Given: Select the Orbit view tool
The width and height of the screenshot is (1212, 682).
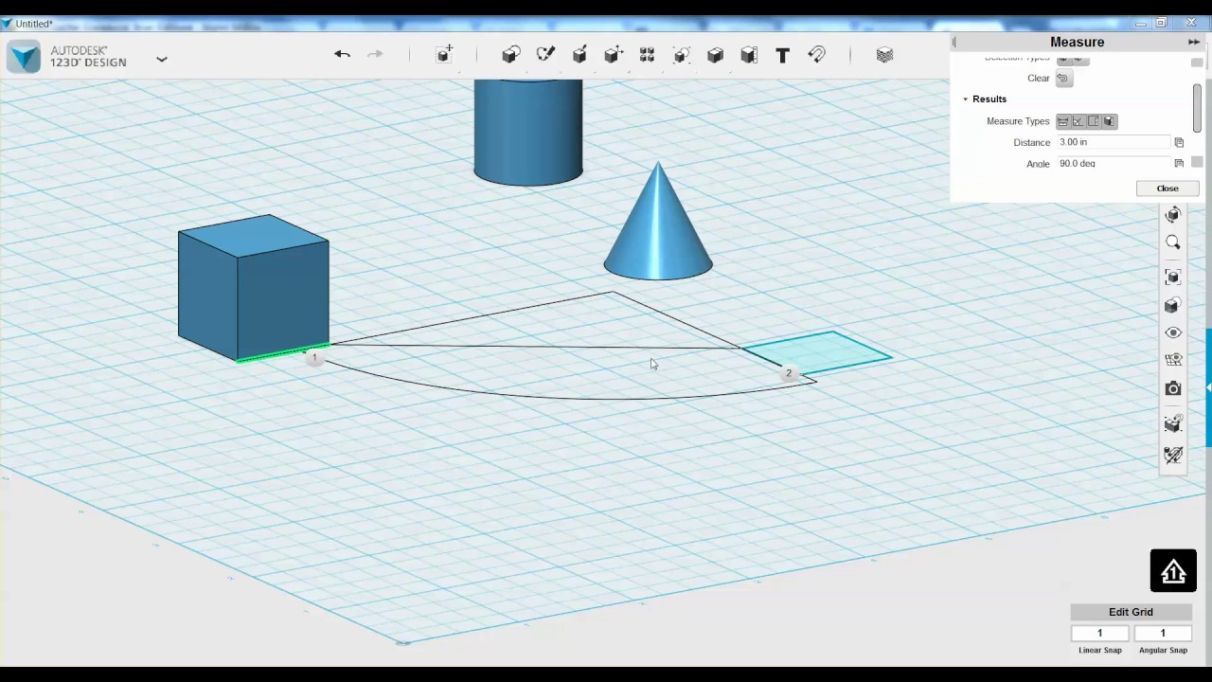Looking at the screenshot, I should tap(1173, 214).
